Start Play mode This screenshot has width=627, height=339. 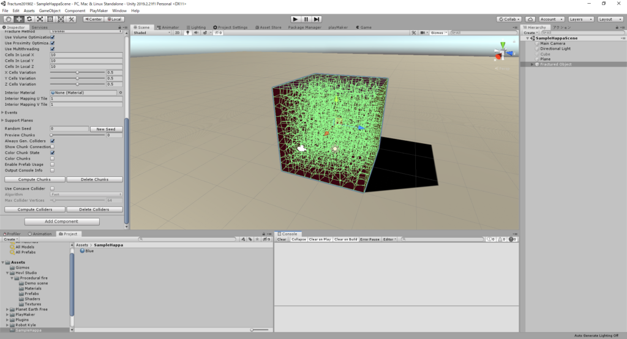tap(295, 19)
